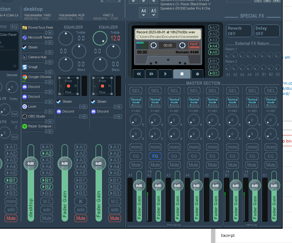The image size is (292, 243).
Task: Open the A5 hardware output dropdown
Action: tap(154, 13)
